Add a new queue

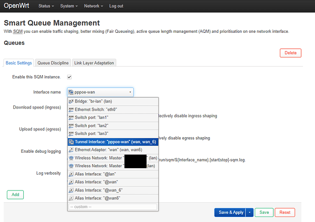15,195
